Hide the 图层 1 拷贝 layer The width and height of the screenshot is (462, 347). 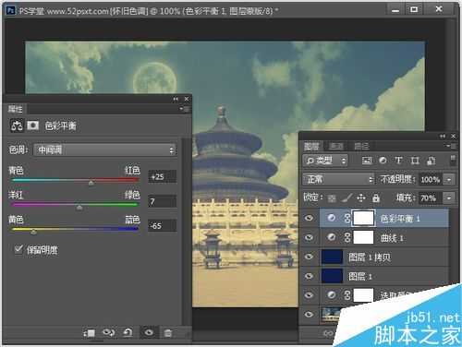309,257
